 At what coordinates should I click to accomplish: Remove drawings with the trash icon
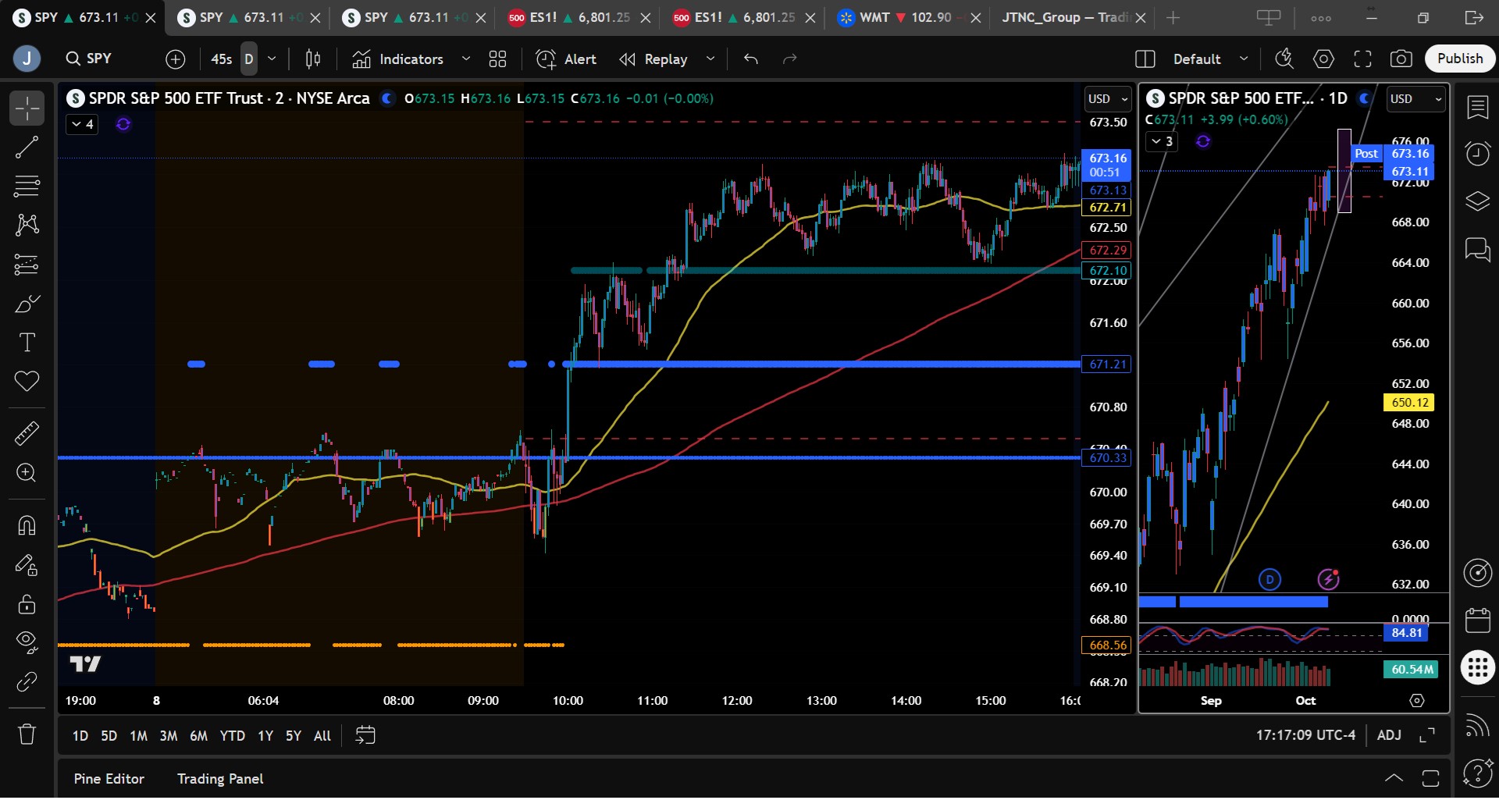[27, 734]
